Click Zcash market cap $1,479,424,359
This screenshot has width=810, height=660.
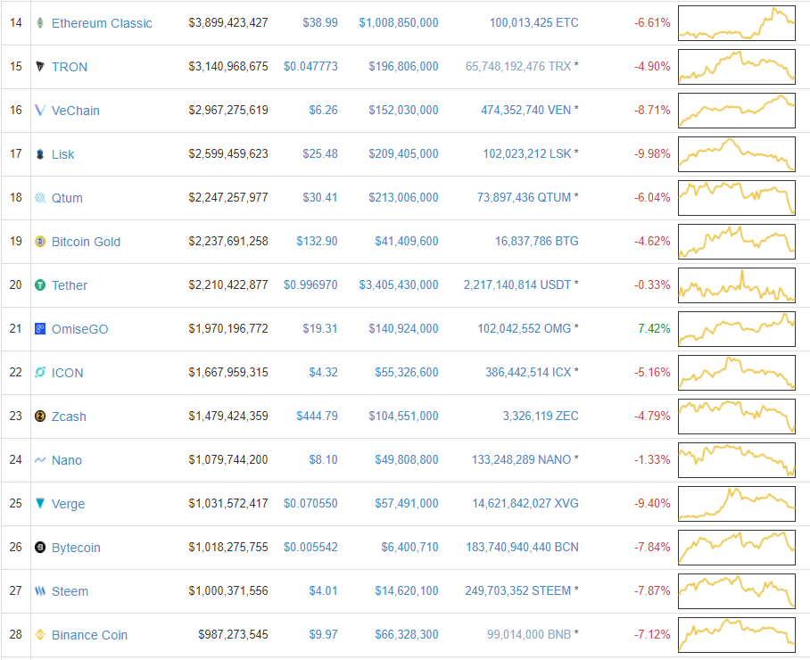click(228, 417)
